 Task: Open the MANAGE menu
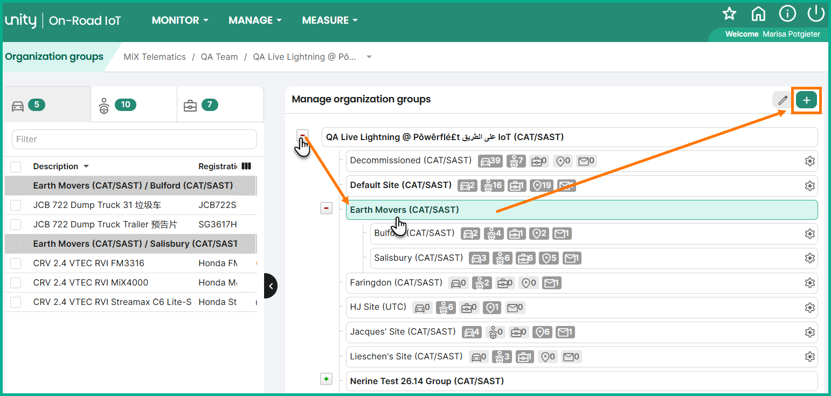point(255,20)
